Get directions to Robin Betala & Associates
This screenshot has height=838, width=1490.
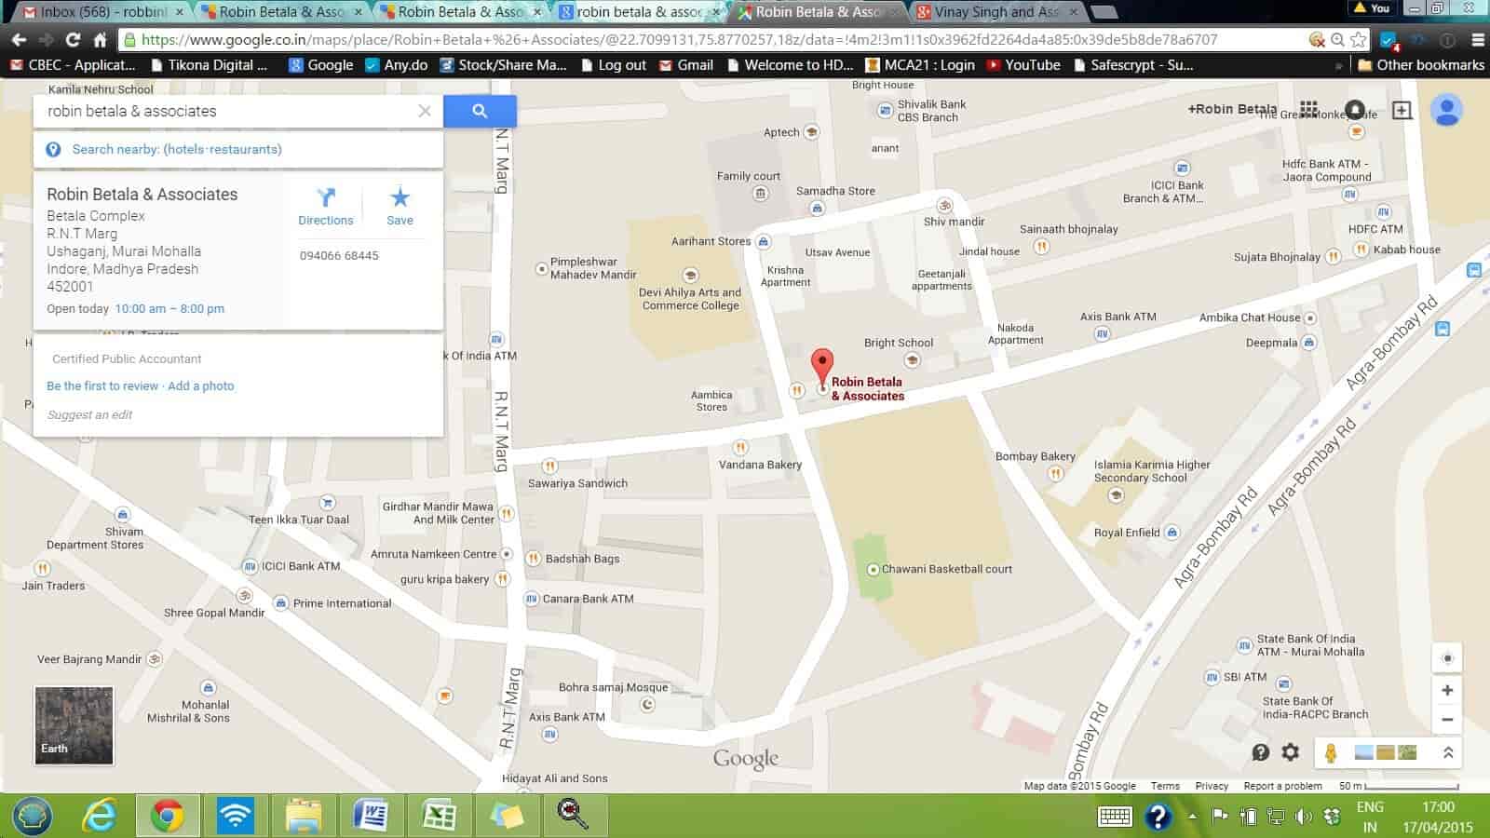[325, 206]
